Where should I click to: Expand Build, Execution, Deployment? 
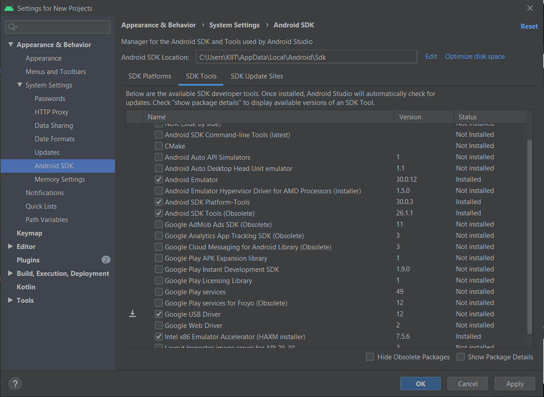click(10, 273)
